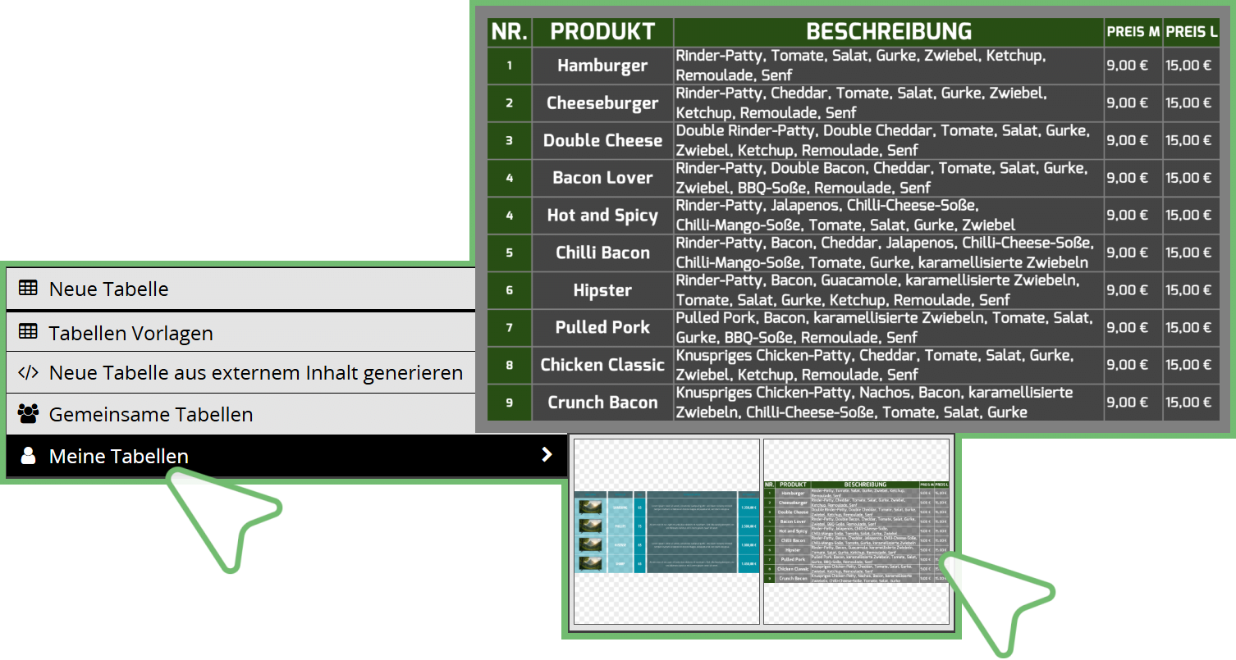Choose Neue Tabelle aus externem Inhalt generieren

click(241, 373)
